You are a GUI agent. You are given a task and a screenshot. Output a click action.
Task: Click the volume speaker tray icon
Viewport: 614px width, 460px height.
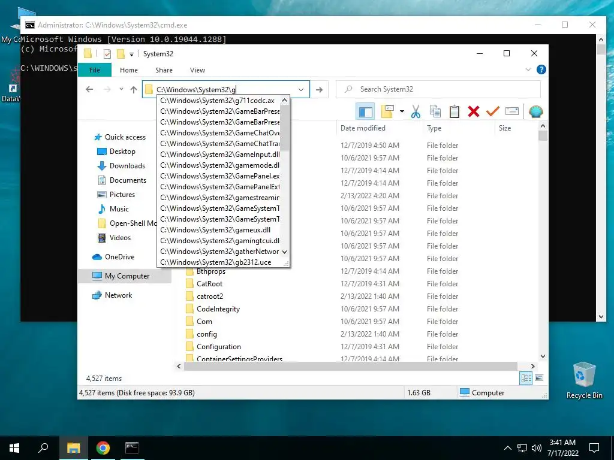(537, 448)
